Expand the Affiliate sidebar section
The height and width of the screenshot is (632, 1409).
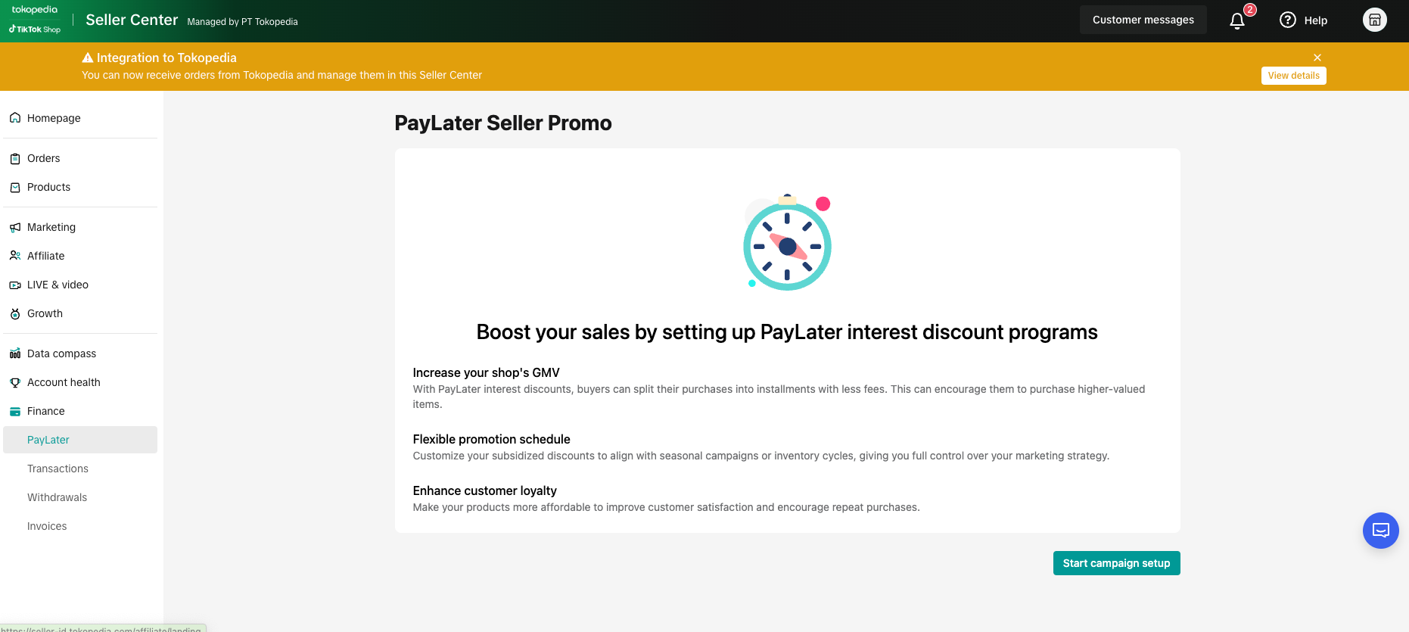45,256
